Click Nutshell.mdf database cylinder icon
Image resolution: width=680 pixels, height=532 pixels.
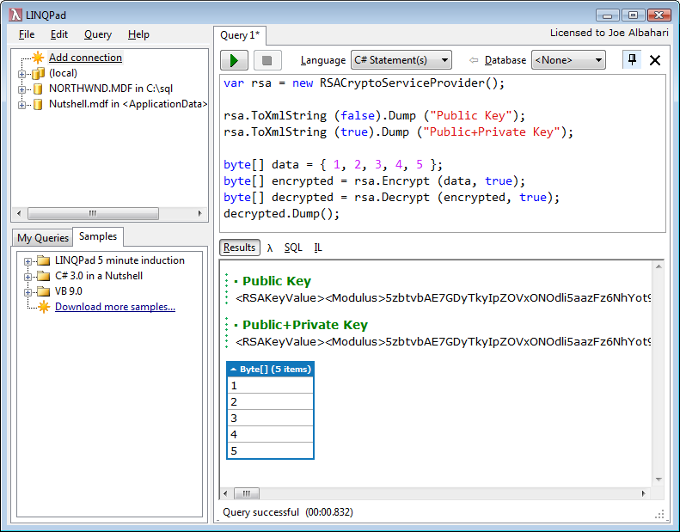click(x=38, y=104)
